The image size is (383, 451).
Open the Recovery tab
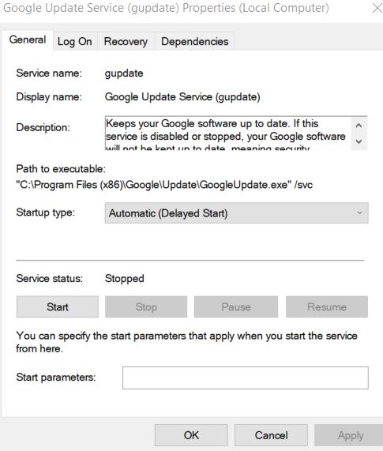tap(126, 41)
